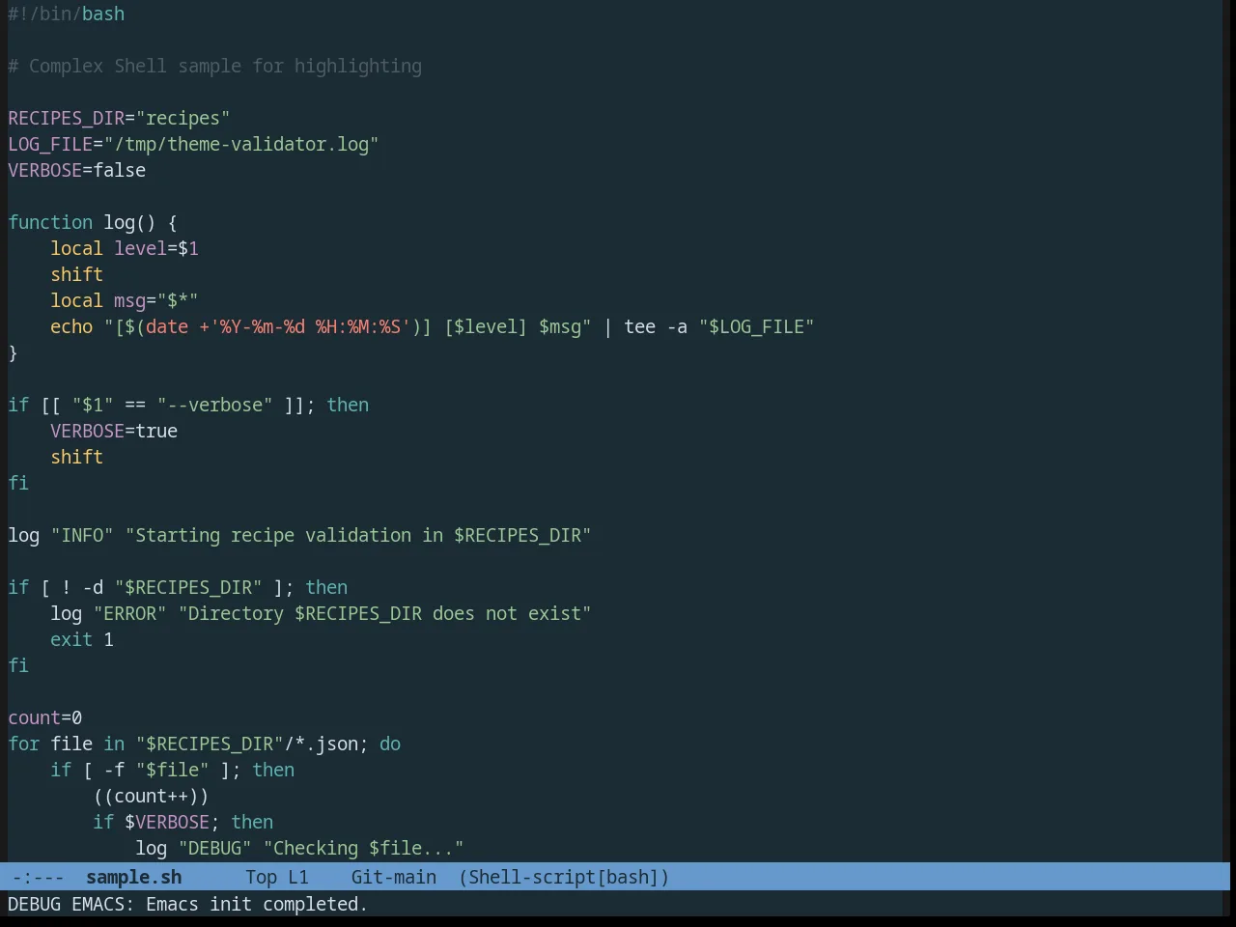Click the sample.sh buffer name in mode line
This screenshot has width=1236, height=927.
tap(133, 877)
